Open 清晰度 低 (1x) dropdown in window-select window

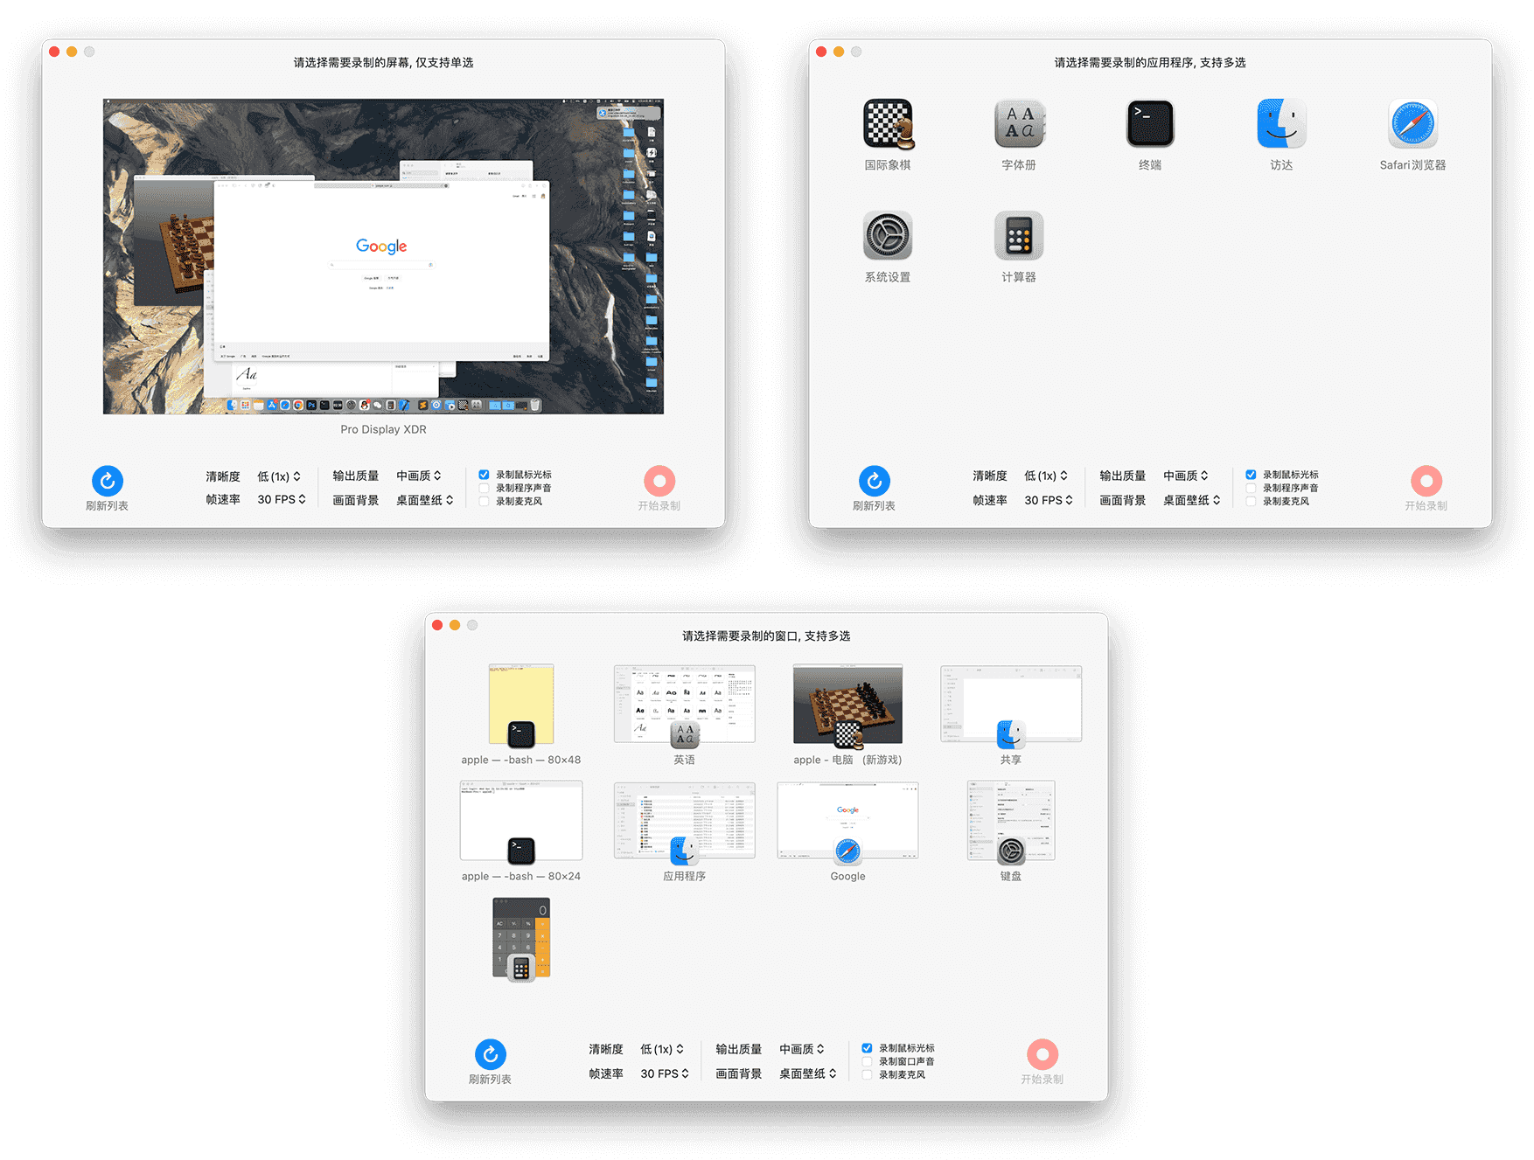662,1049
